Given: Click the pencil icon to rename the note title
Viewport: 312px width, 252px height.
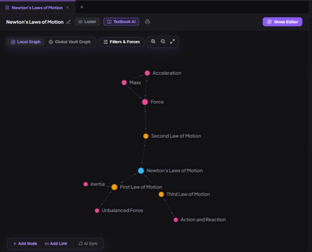Looking at the screenshot, I should (x=68, y=22).
